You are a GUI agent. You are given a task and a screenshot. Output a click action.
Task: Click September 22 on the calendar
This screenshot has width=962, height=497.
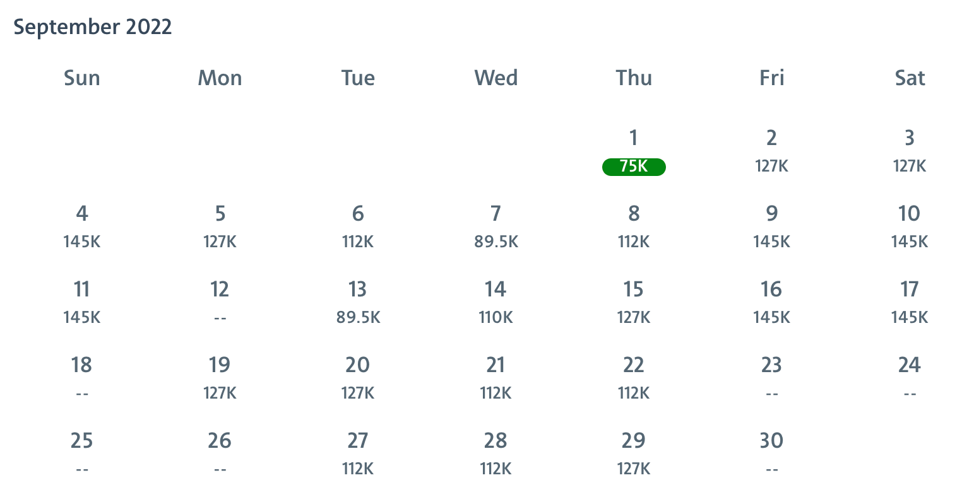(633, 378)
